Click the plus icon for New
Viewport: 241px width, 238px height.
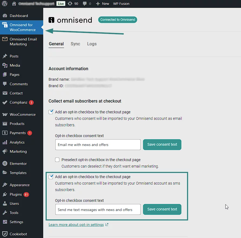click(98, 4)
